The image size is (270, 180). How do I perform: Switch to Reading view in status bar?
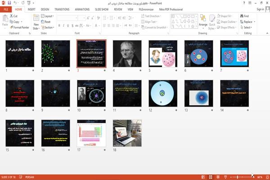[x=218, y=177]
